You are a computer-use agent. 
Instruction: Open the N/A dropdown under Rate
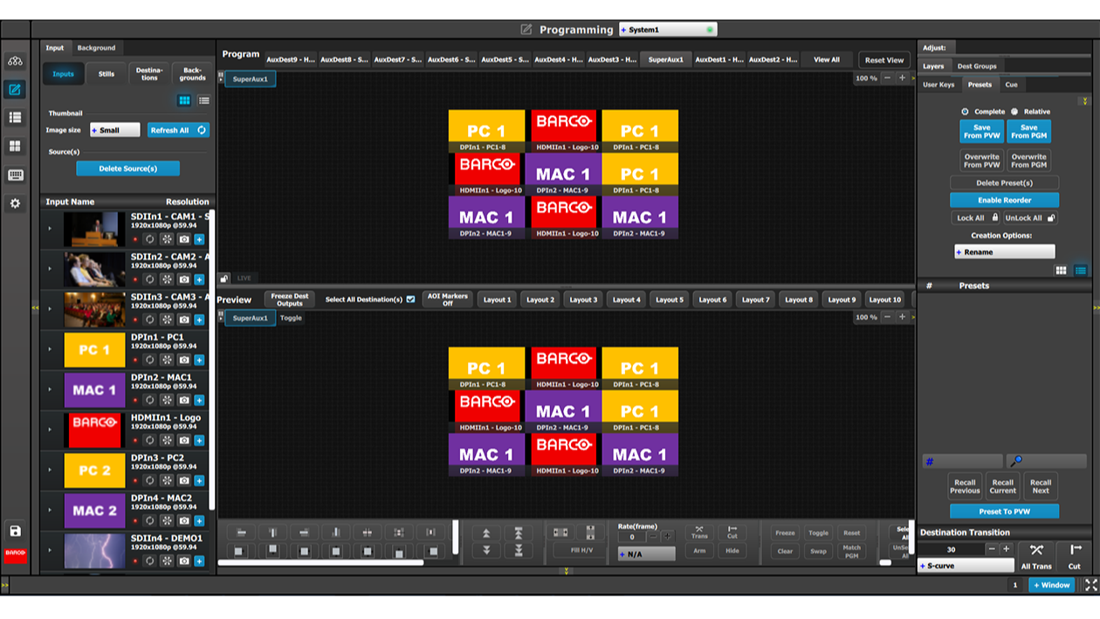point(646,554)
